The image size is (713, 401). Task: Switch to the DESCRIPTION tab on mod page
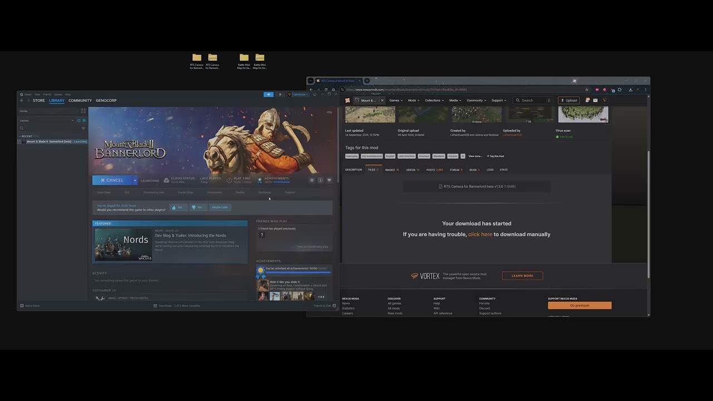353,170
